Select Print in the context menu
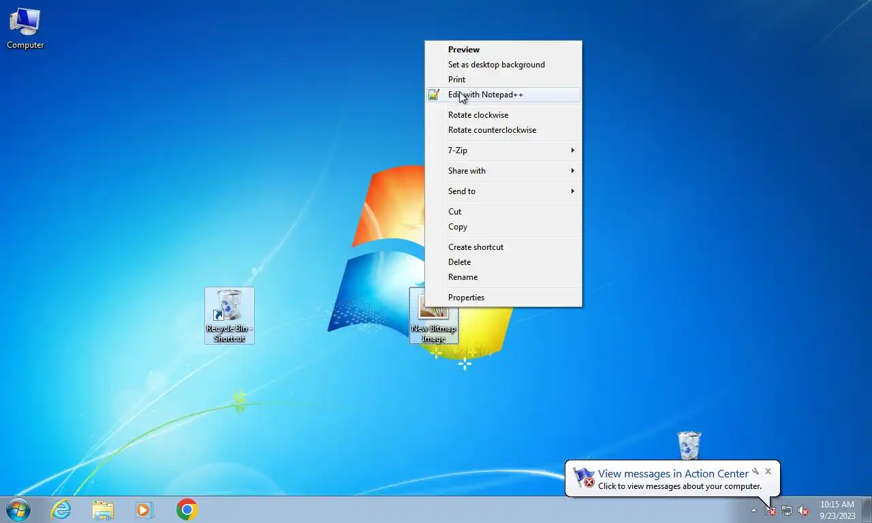 click(x=503, y=80)
